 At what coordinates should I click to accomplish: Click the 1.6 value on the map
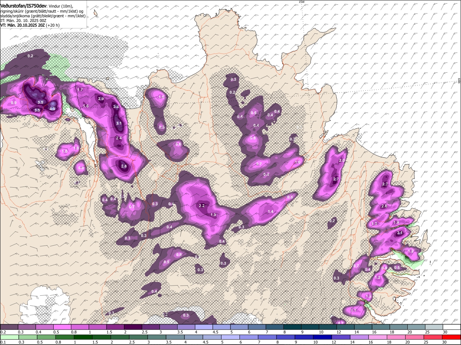point(86,106)
